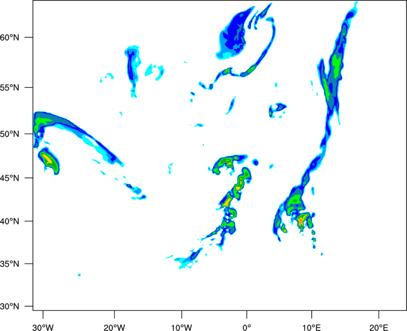Click the 10°W longitude label
The image size is (407, 331).
(182, 327)
